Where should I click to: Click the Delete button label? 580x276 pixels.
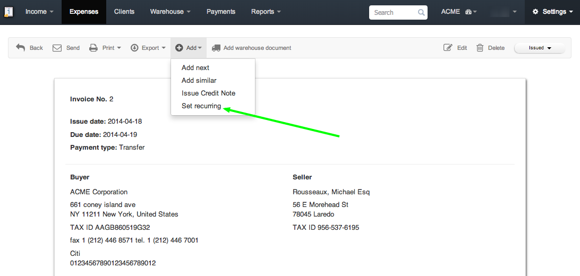pyautogui.click(x=497, y=48)
